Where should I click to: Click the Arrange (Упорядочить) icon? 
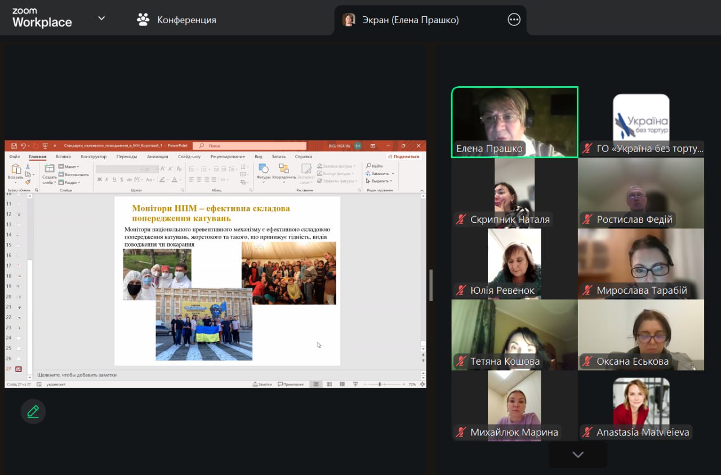(x=284, y=169)
